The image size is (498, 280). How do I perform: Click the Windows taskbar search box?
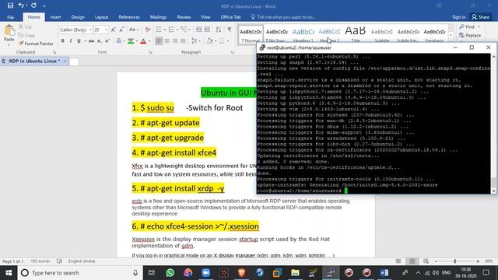(x=79, y=273)
